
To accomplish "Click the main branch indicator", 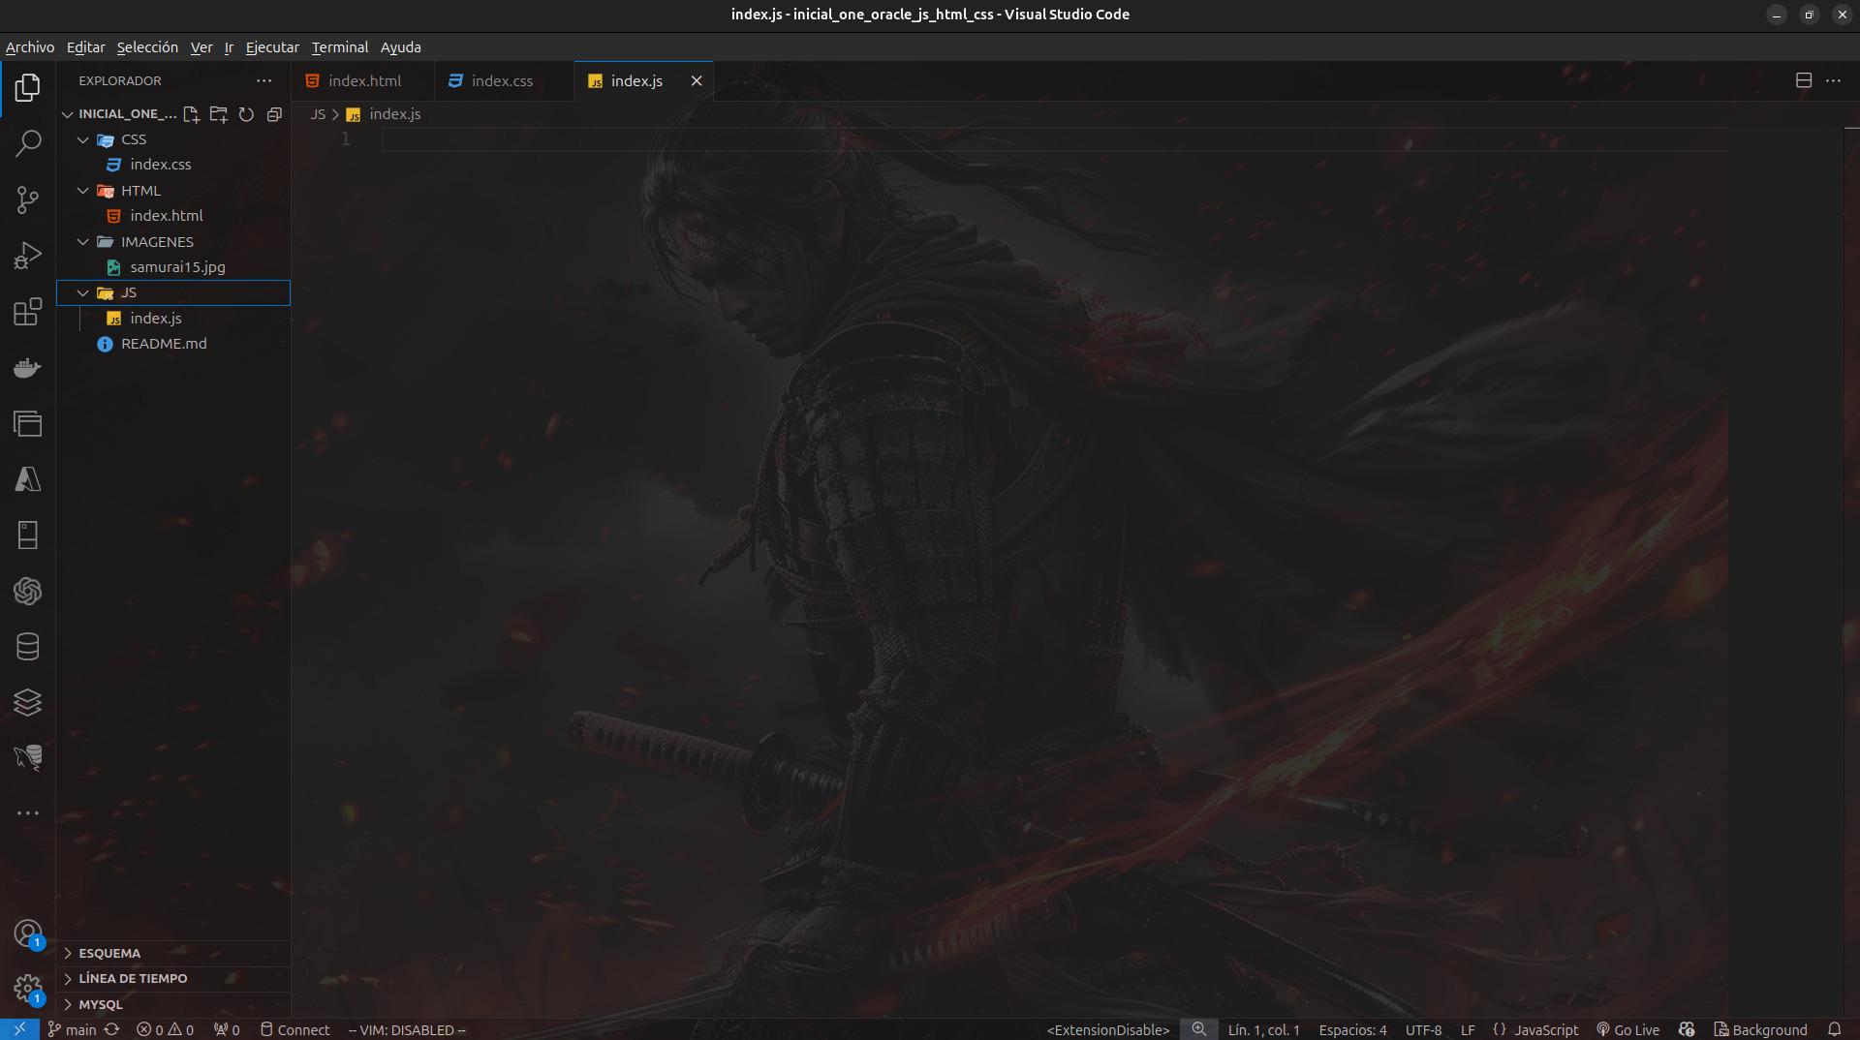I will [73, 1029].
